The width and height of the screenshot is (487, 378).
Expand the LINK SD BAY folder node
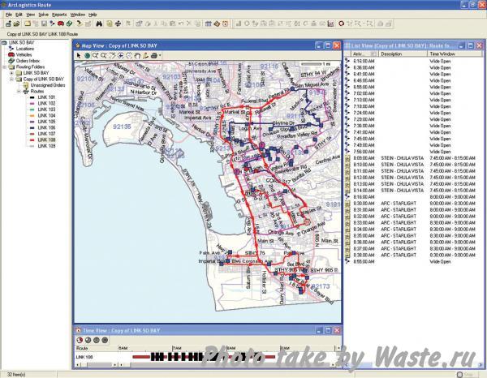tap(12, 73)
